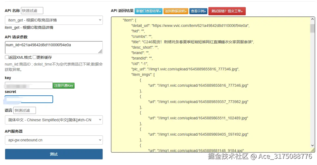Click the item_get description text below dropdown
Image resolution: width=317 pixels, height=165 pixels.
pyautogui.click(x=29, y=27)
